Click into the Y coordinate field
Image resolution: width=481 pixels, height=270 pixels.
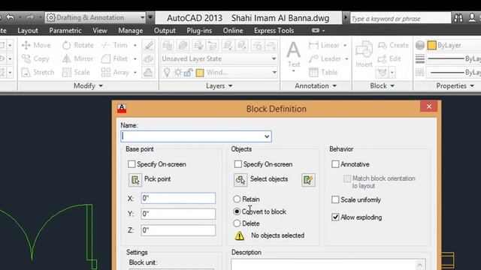[178, 214]
